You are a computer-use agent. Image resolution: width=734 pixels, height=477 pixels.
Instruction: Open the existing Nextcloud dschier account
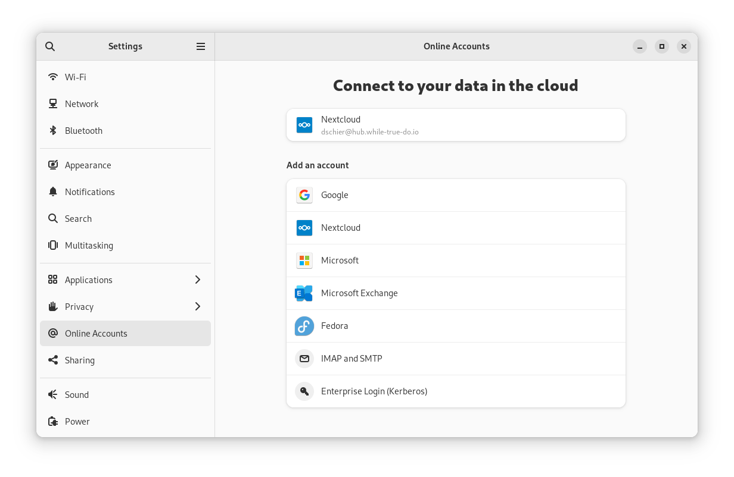456,125
